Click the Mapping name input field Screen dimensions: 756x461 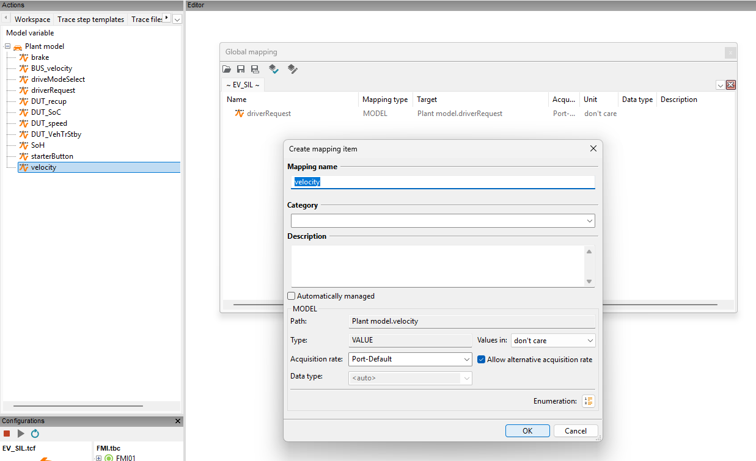pyautogui.click(x=443, y=181)
